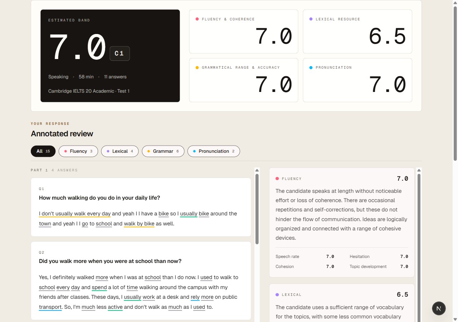Image resolution: width=458 pixels, height=322 pixels.
Task: Click the Estimated Band 7.0 score
Action: [x=78, y=47]
